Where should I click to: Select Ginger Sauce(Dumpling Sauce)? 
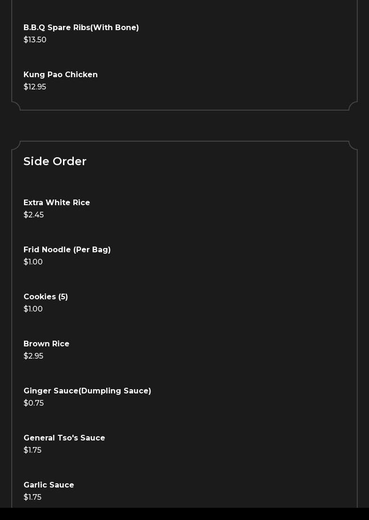[87, 391]
